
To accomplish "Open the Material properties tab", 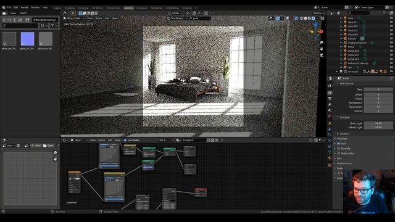I will tap(330, 158).
